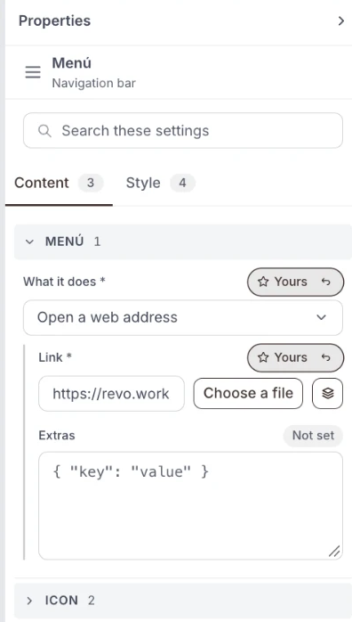Image resolution: width=352 pixels, height=622 pixels.
Task: Open the What it does dropdown
Action: tap(183, 317)
